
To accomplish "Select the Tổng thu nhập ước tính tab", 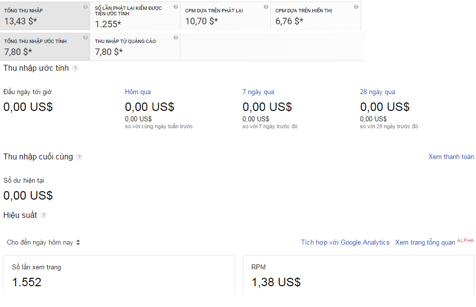I will click(x=45, y=47).
